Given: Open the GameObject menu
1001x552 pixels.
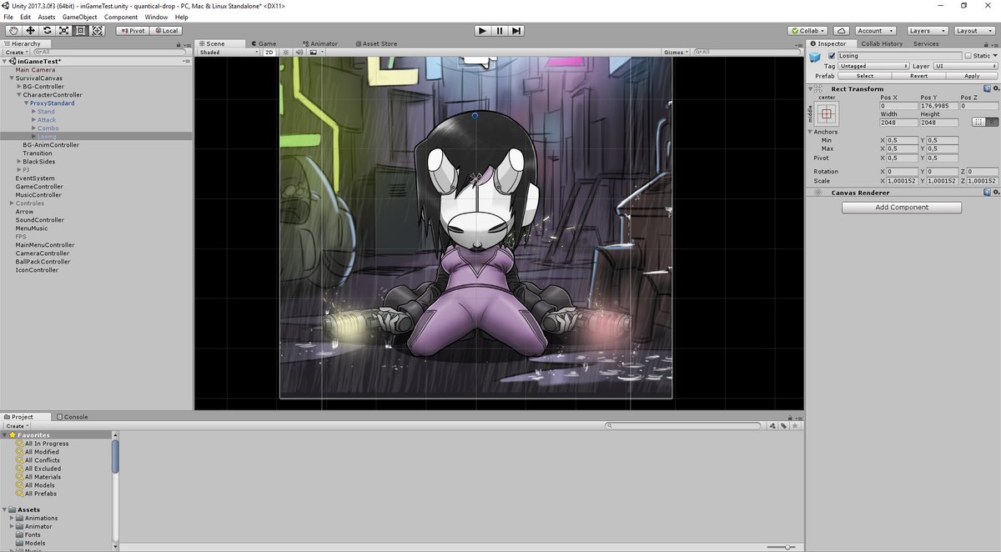Looking at the screenshot, I should point(79,17).
